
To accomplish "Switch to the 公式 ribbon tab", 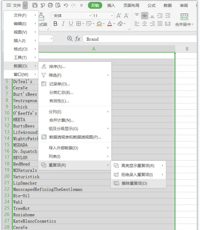I will (x=151, y=5).
